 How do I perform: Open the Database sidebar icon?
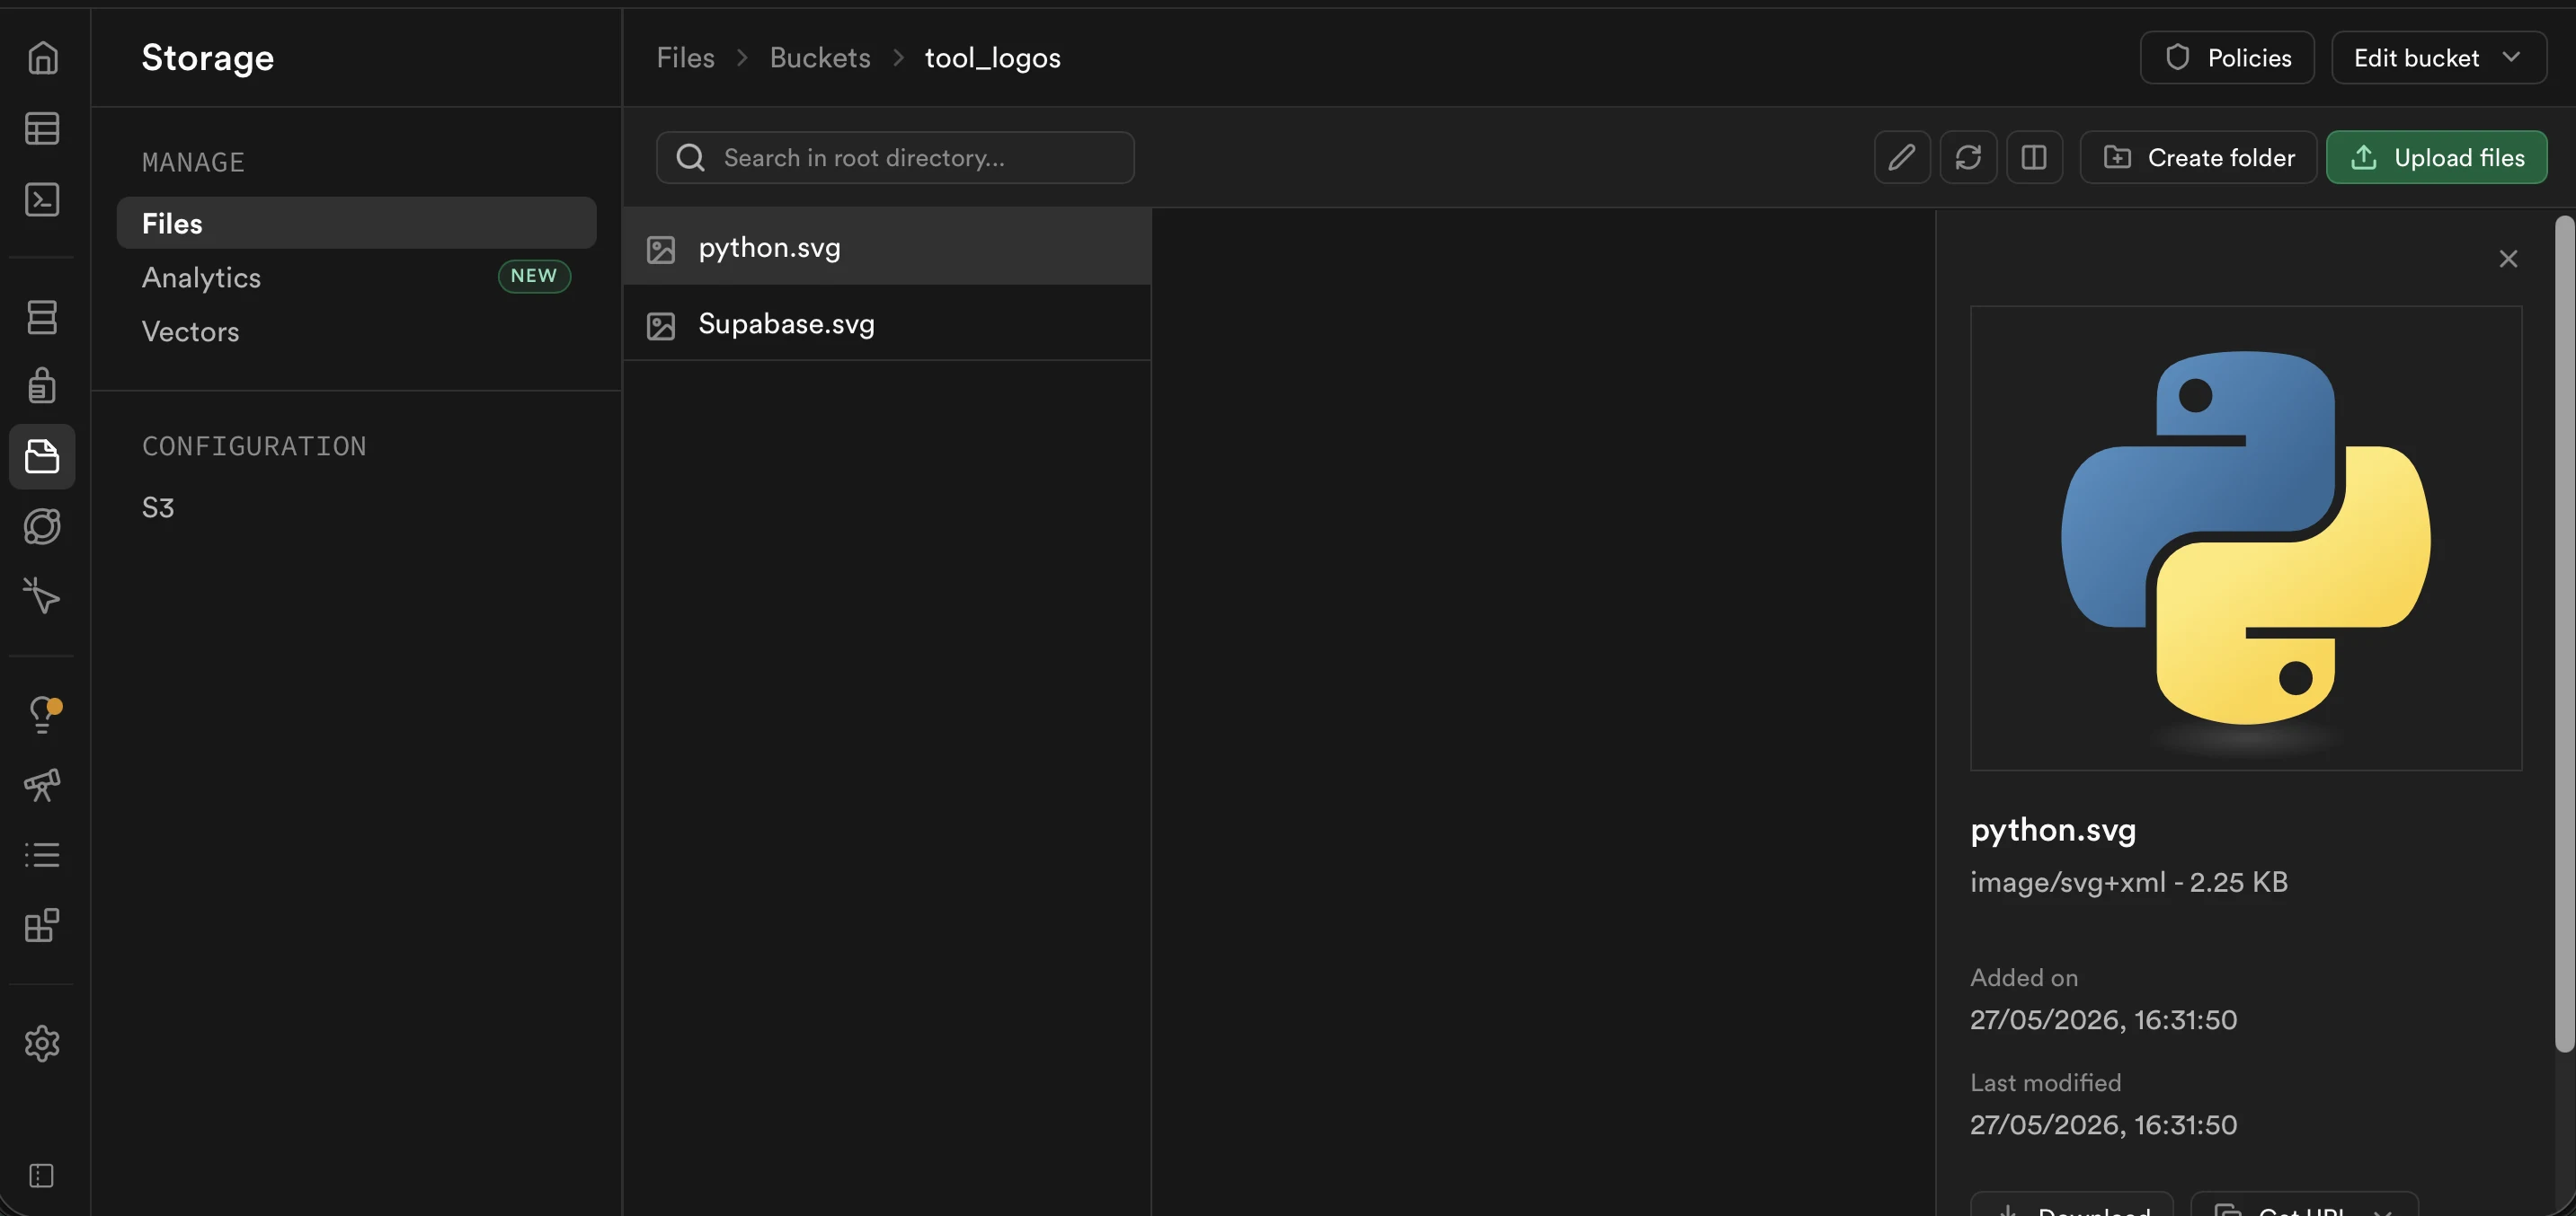(x=42, y=317)
